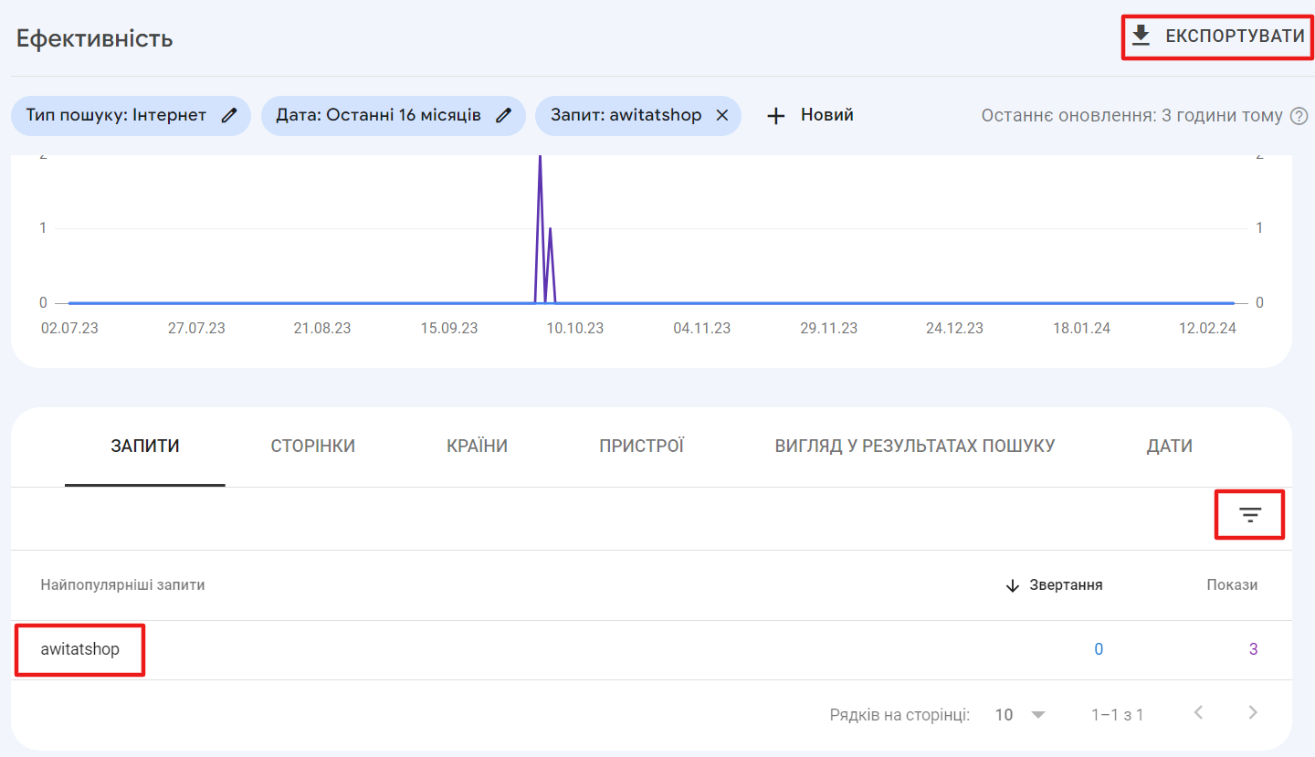This screenshot has width=1315, height=757.
Task: Open the ПРИСТРОЇ tab
Action: point(641,445)
